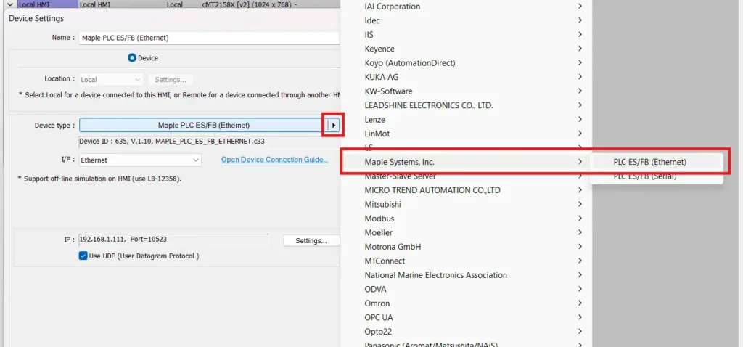Collapse the Local HMI tree row

click(x=9, y=4)
